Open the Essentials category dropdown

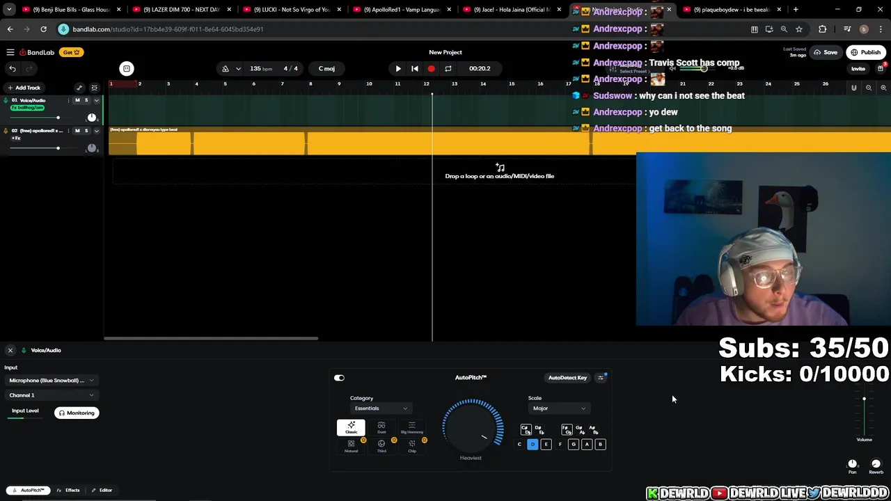[x=381, y=408]
